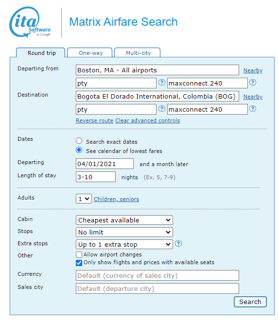Switch to the One-way tab
Screen dimensions: 278x321
(x=90, y=52)
